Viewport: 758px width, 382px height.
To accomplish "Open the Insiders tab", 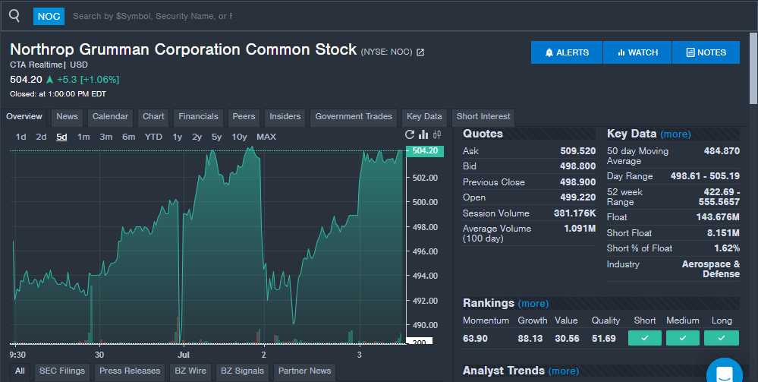I will click(x=285, y=117).
